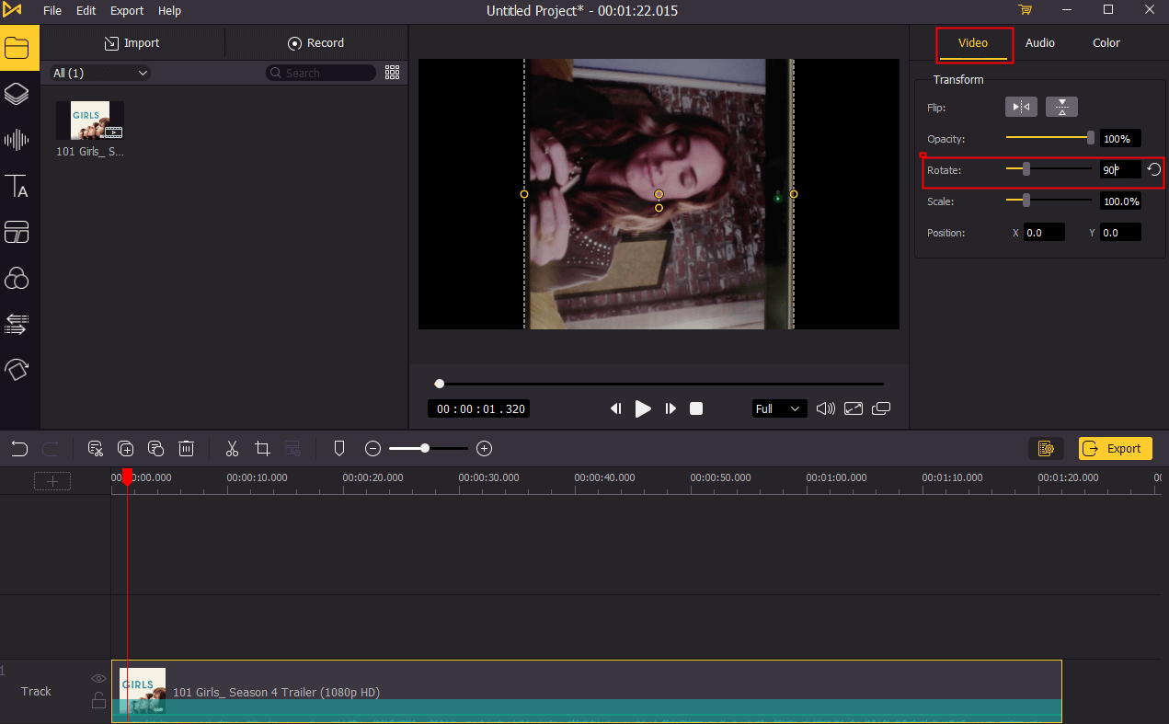This screenshot has height=724, width=1169.
Task: Select the 101 Girls trailer thumbnail in media
Action: 89,119
